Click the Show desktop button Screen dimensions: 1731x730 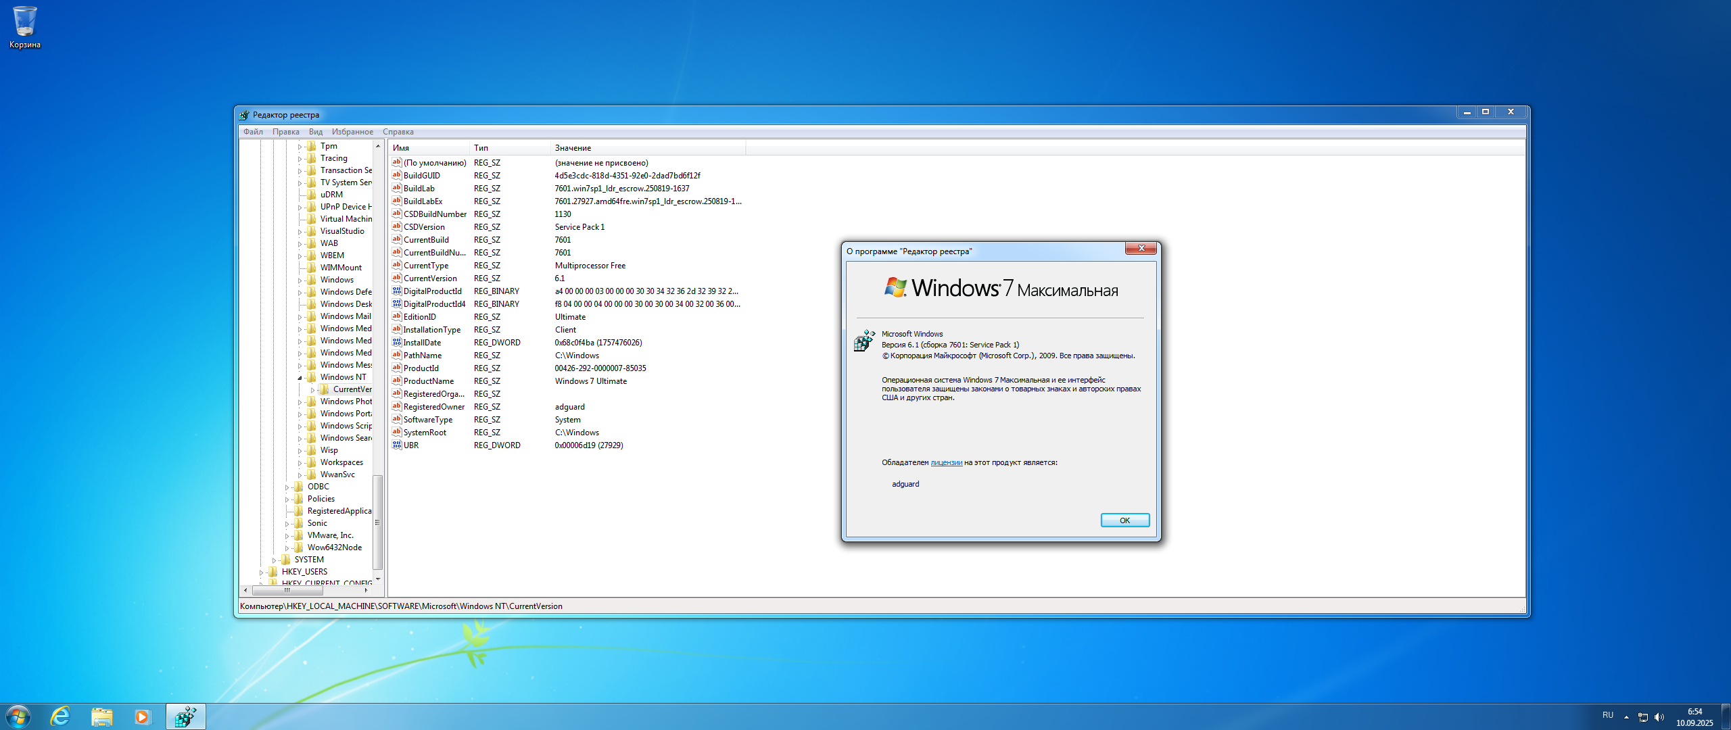[1726, 716]
